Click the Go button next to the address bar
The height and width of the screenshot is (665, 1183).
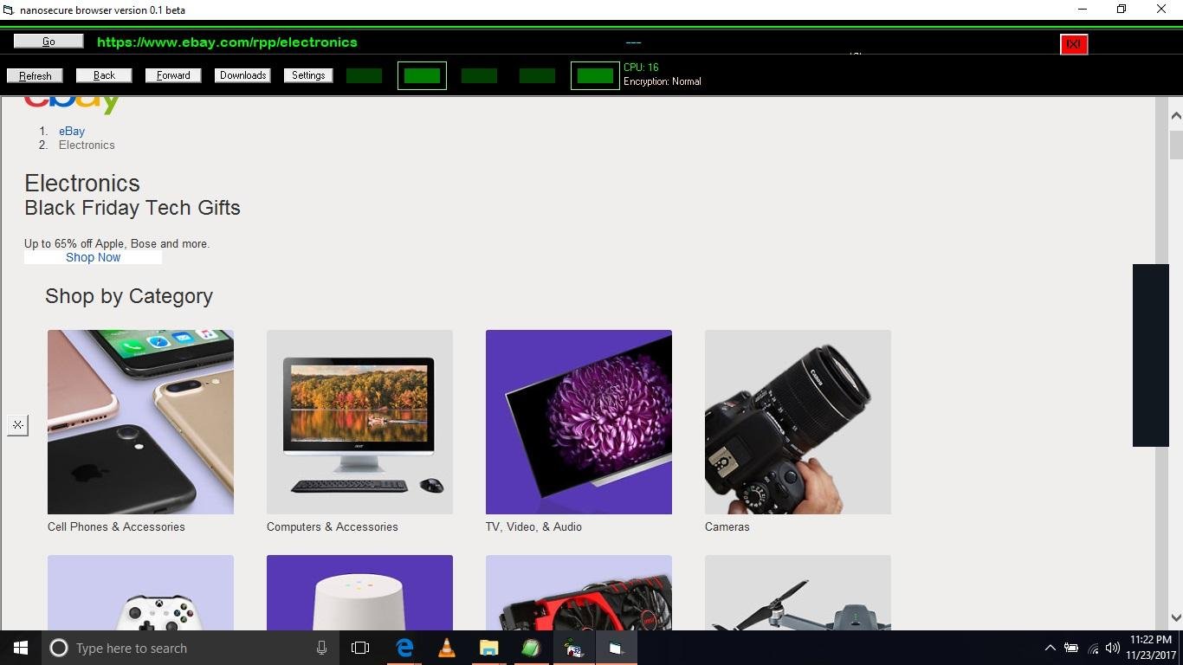point(48,41)
